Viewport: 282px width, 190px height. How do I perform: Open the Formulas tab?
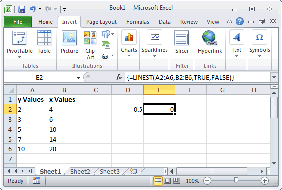point(138,22)
